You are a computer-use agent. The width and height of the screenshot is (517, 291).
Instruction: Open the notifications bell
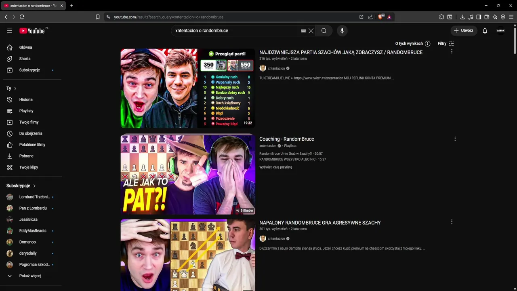coord(485,31)
